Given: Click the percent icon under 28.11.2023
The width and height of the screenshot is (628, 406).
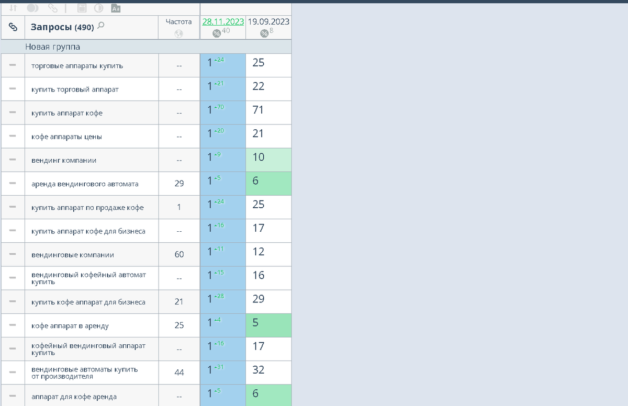Looking at the screenshot, I should tap(216, 33).
